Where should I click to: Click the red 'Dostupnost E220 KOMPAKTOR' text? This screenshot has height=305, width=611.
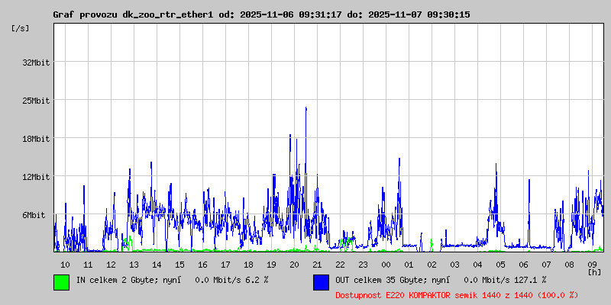pyautogui.click(x=457, y=294)
